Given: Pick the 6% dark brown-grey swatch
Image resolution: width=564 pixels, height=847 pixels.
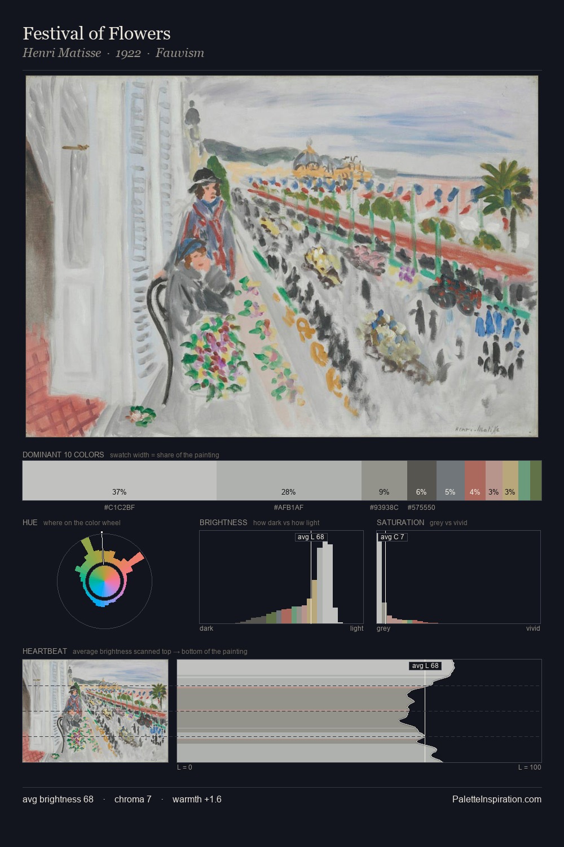Looking at the screenshot, I should pyautogui.click(x=422, y=481).
